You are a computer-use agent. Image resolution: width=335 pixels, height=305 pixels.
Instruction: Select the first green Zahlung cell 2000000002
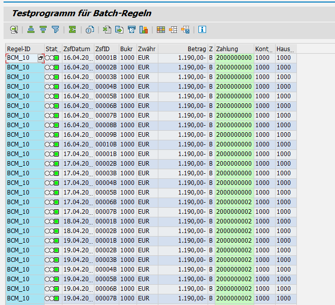233,202
